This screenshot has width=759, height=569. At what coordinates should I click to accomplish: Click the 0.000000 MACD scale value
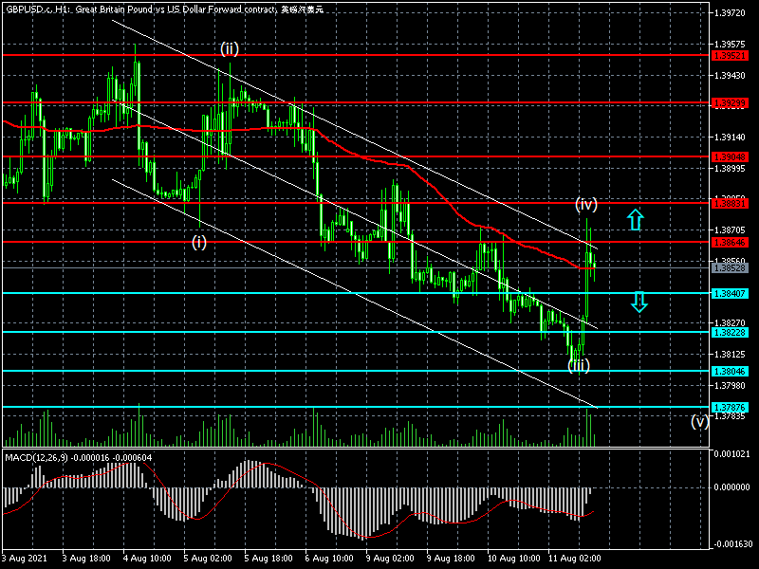(731, 487)
